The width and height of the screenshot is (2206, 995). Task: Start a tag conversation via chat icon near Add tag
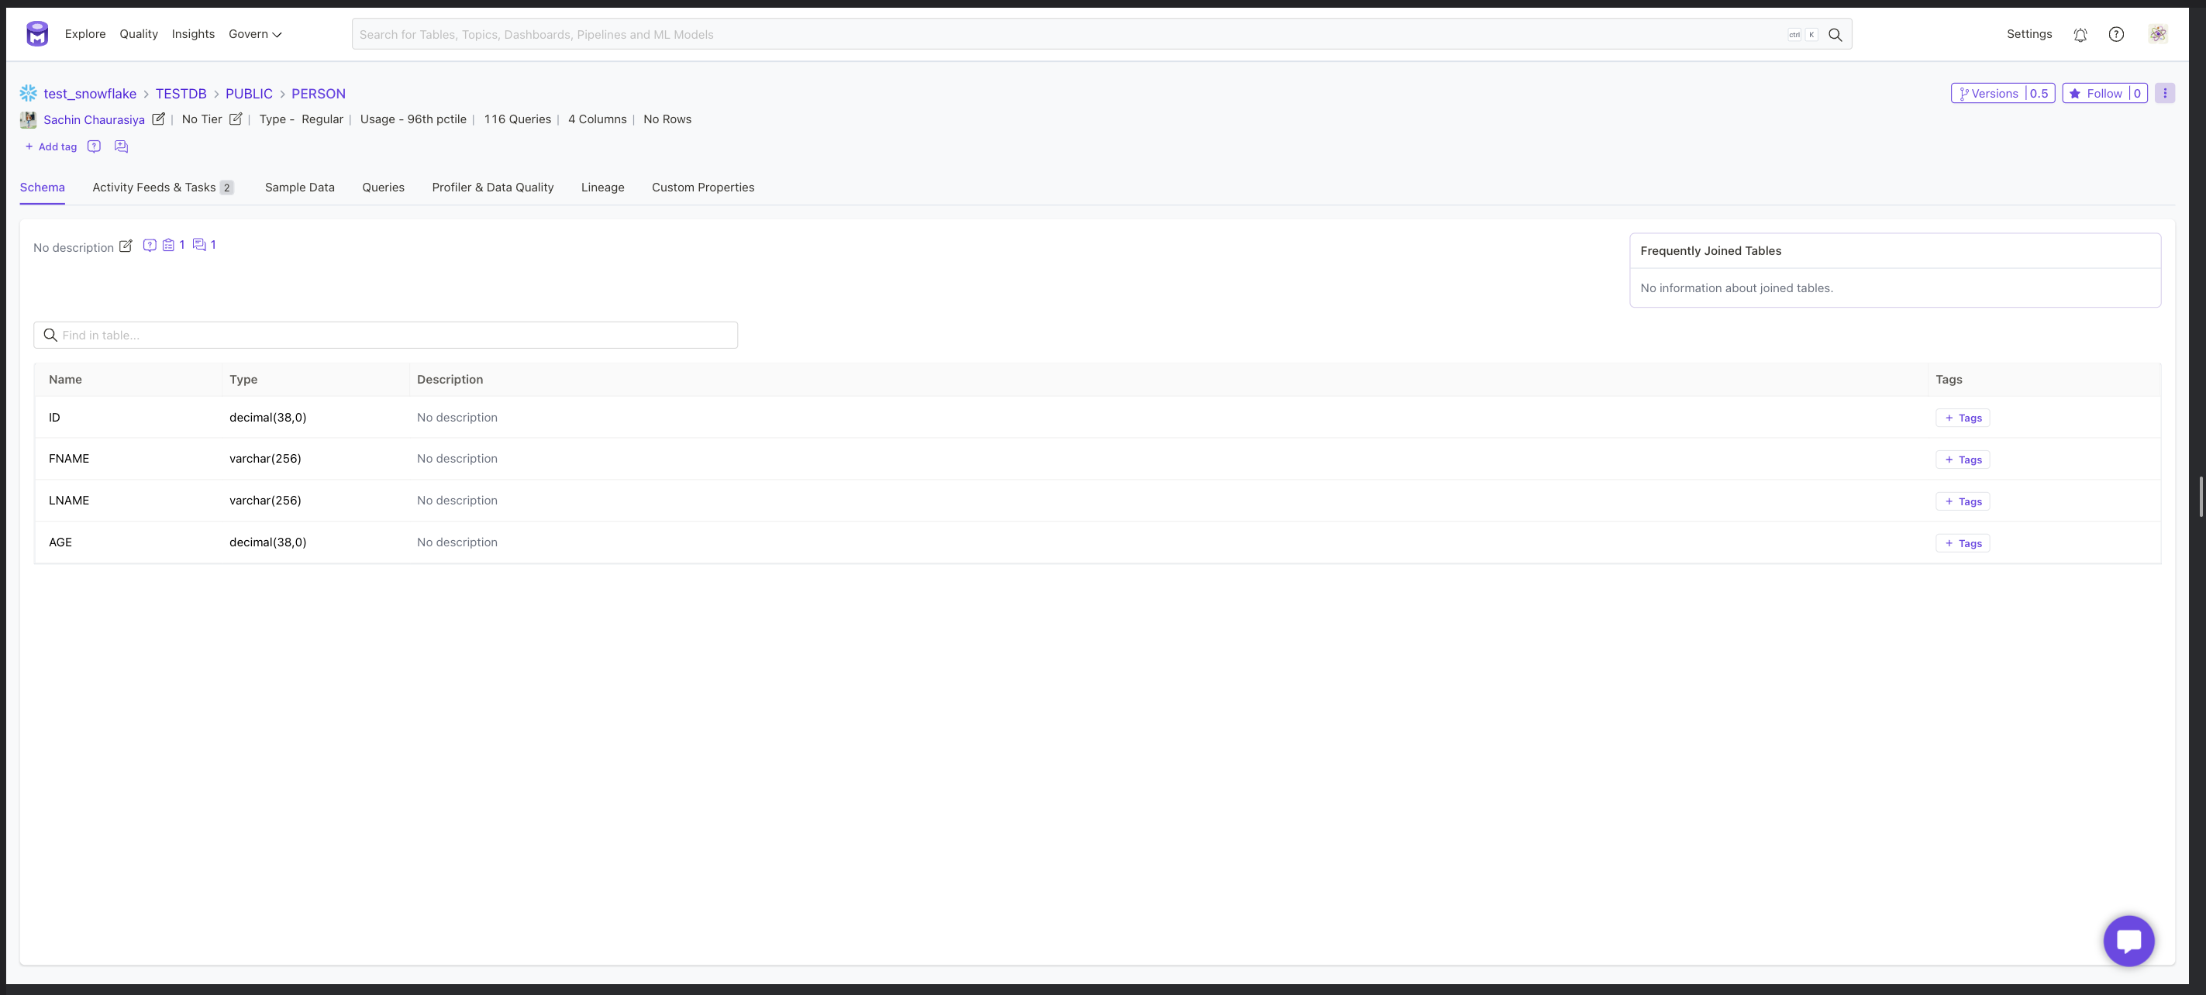click(x=121, y=146)
